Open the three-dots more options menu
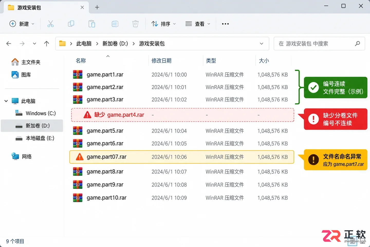The image size is (370, 247). click(x=225, y=24)
